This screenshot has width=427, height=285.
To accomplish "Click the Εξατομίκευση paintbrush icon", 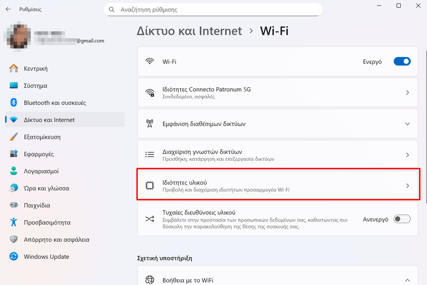I will 14,137.
